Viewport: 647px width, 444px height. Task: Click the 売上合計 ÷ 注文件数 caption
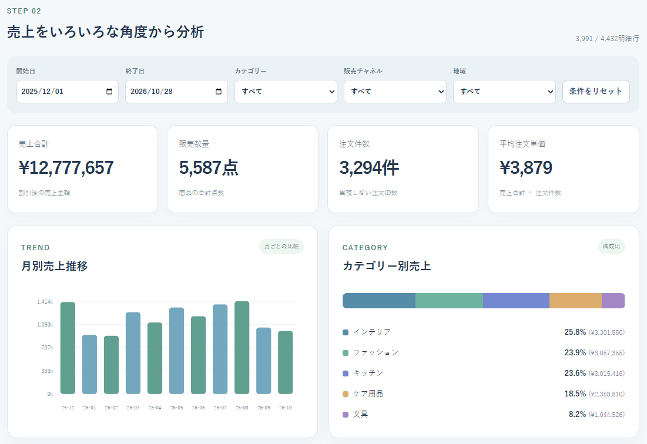coord(530,193)
